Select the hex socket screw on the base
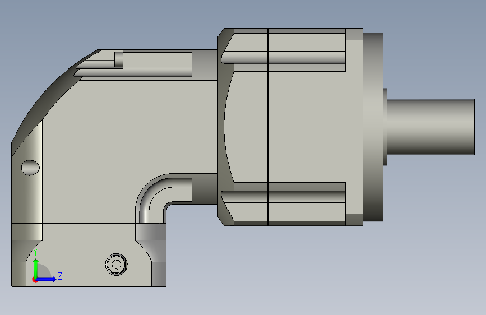 click(116, 265)
